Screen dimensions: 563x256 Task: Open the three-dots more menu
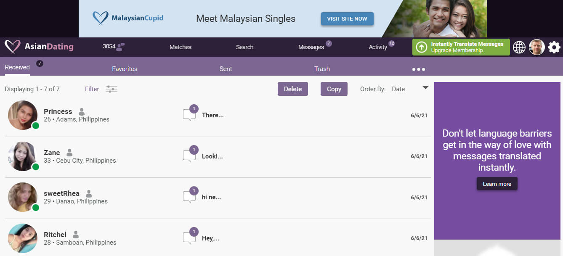pyautogui.click(x=418, y=69)
